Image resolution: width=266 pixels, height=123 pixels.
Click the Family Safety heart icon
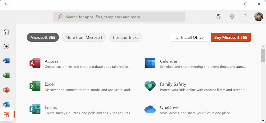coord(150,86)
